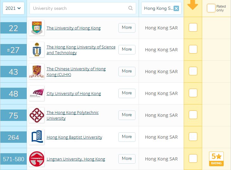Image resolution: width=231 pixels, height=170 pixels.
Task: Open the 2021 year dropdown
Action: coord(13,8)
